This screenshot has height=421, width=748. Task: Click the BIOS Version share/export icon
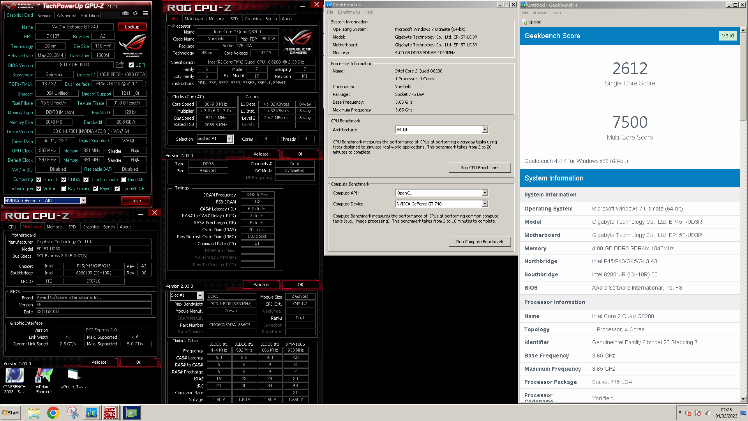pos(120,65)
